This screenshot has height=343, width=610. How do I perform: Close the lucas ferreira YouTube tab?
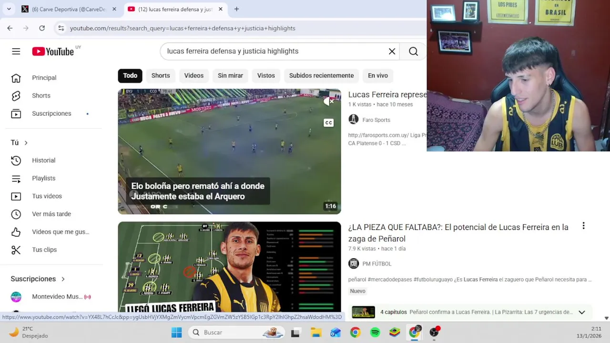(221, 9)
